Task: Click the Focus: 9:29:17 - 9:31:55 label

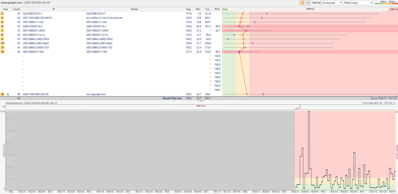Action: pos(383,98)
